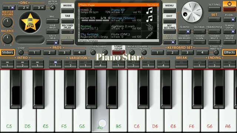The image size is (237, 133).
Task: Select the Tempo button
Action: coord(184,31)
